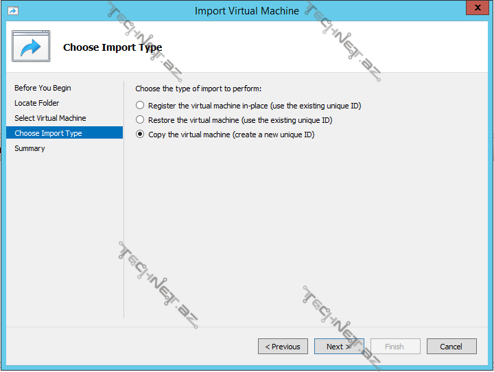
Task: Click the bold Choose Import Type heading
Action: (113, 47)
